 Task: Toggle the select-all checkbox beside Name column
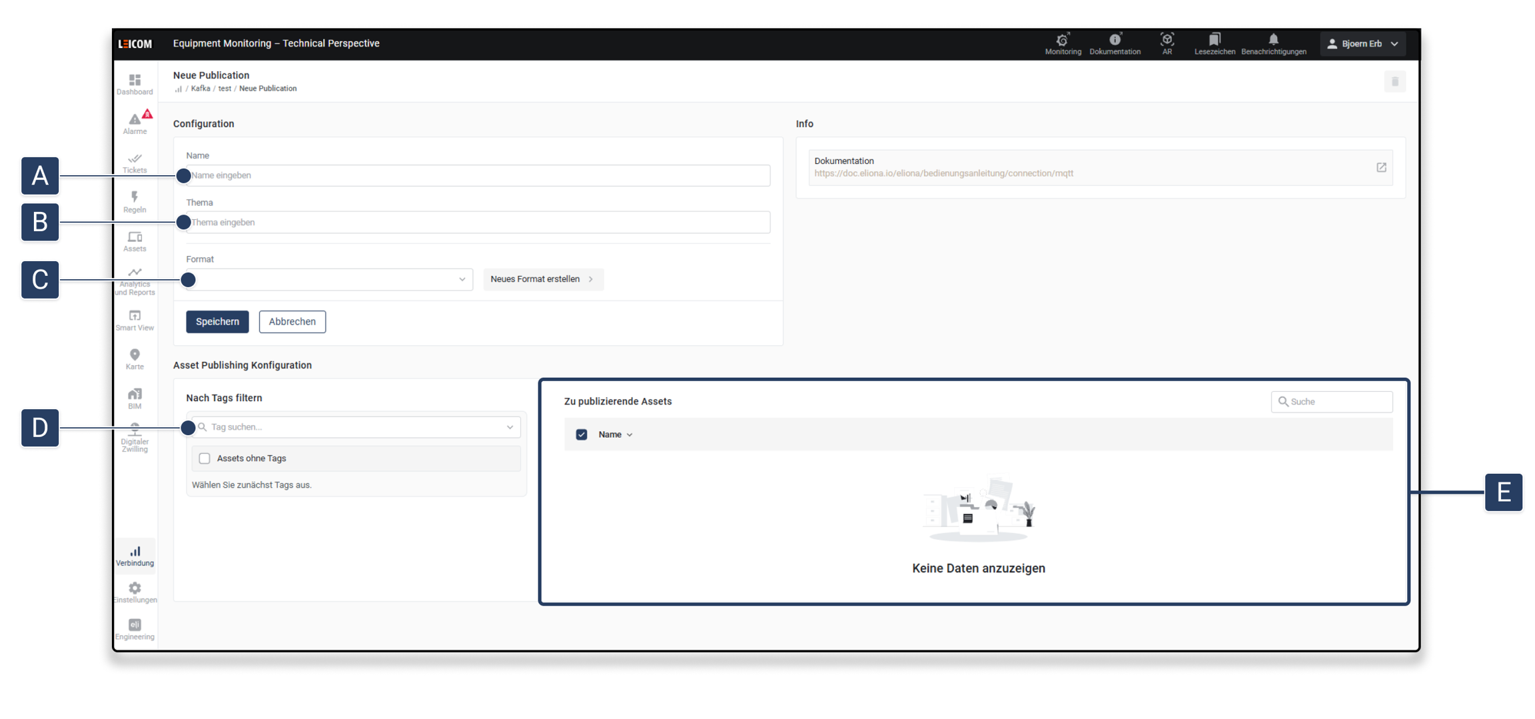click(582, 434)
